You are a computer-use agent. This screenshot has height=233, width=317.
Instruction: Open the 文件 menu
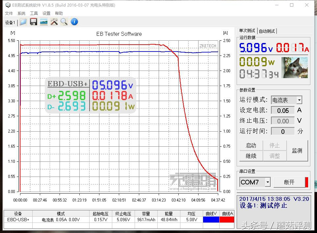[9, 13]
